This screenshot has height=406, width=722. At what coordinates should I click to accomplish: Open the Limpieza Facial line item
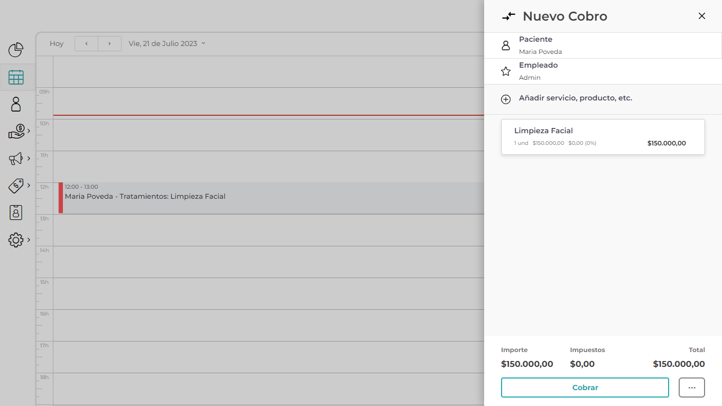603,137
